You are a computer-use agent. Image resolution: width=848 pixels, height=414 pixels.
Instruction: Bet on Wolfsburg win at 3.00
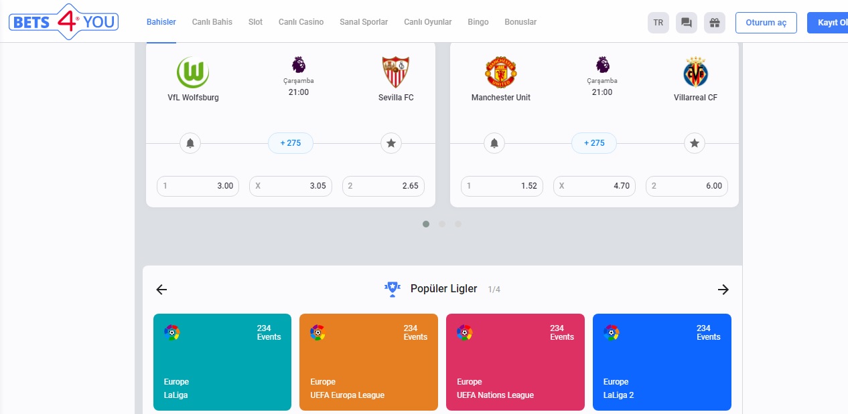tap(198, 186)
